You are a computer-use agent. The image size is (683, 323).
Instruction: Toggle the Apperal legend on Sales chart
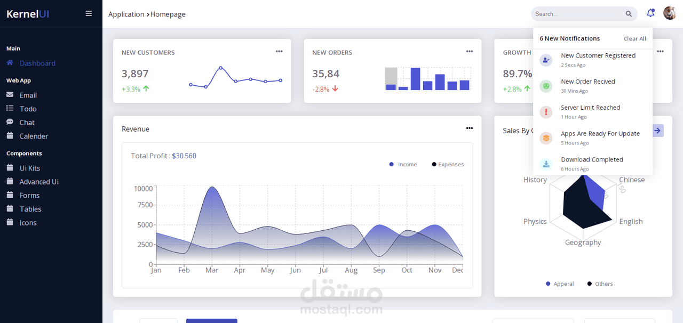(x=560, y=284)
